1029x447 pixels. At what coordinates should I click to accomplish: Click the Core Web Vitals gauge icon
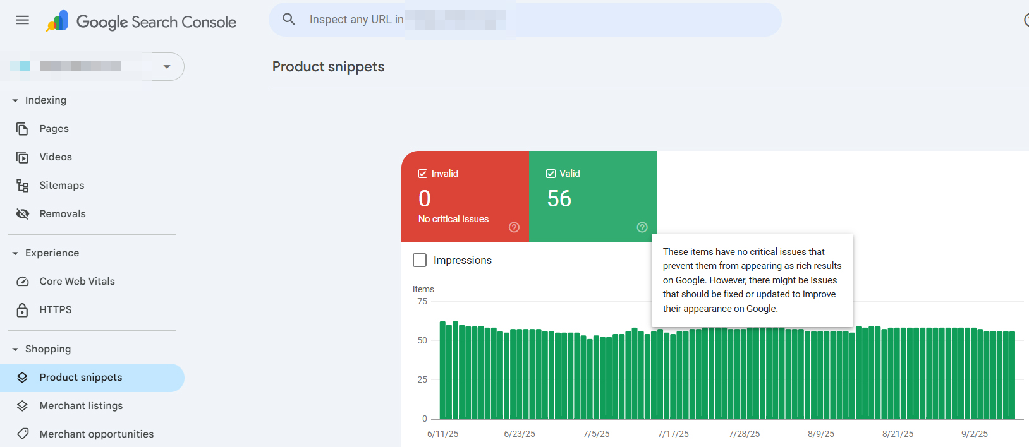coord(22,282)
